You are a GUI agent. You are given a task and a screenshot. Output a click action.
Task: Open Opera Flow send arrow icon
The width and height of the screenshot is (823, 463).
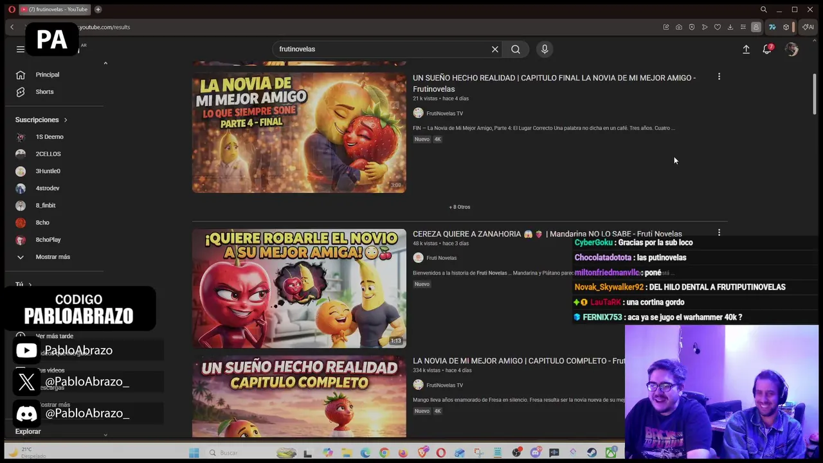(705, 27)
